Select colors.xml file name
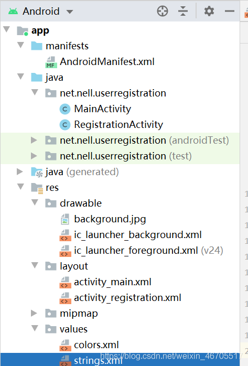Image resolution: width=248 pixels, height=366 pixels. (96, 345)
